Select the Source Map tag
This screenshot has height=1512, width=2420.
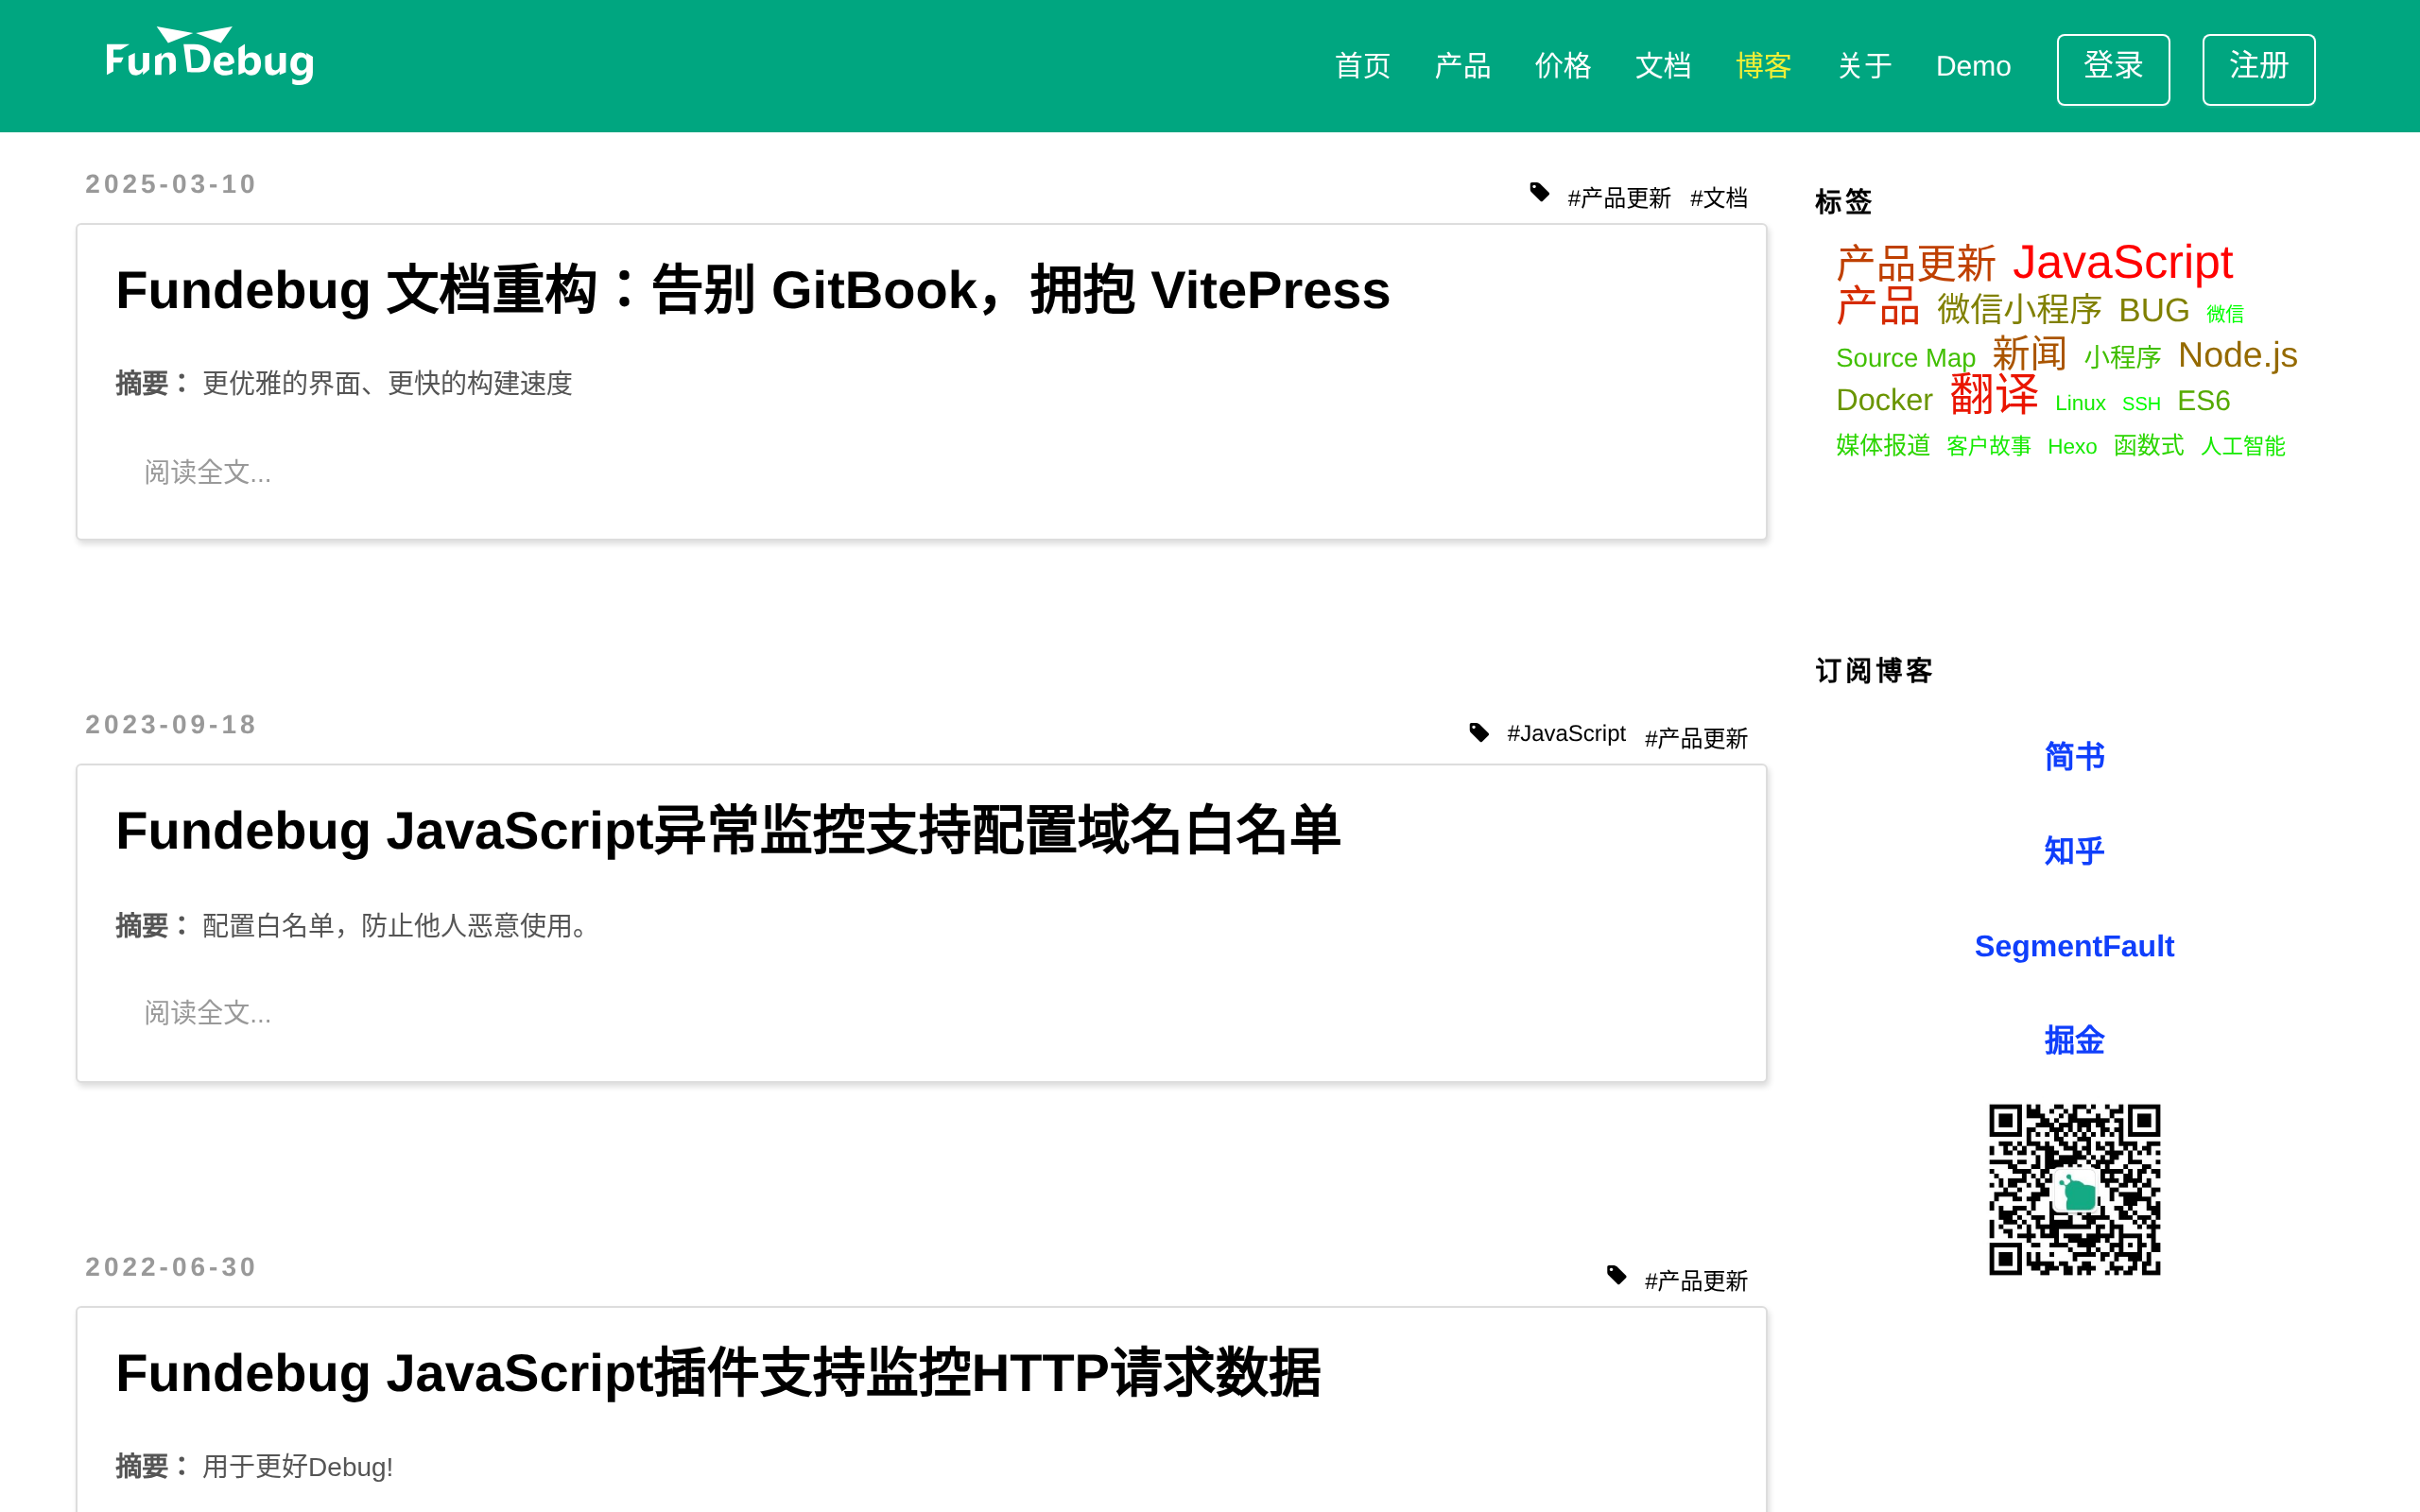pos(1906,358)
